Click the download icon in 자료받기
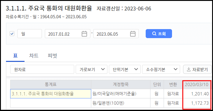 [x=189, y=69]
